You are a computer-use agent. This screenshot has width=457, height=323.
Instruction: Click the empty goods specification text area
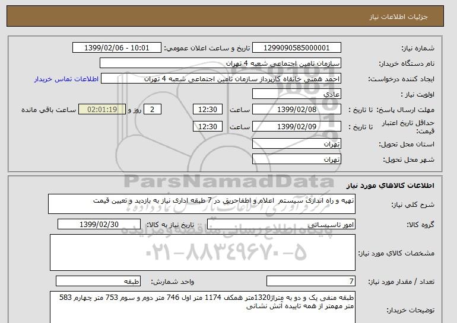click(x=202, y=252)
